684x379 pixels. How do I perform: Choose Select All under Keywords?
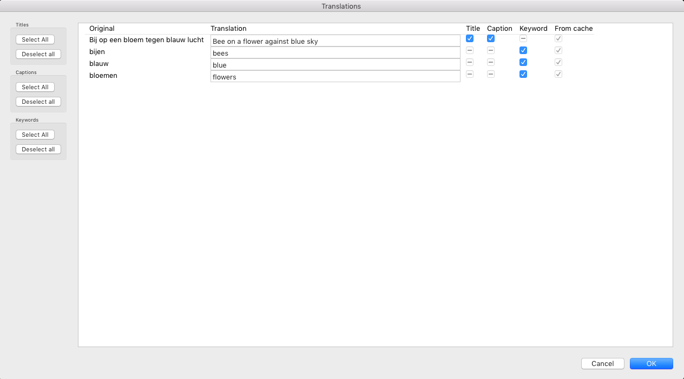tap(35, 135)
